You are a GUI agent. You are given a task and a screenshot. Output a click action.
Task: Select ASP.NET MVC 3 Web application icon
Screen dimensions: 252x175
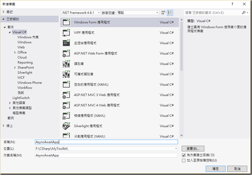[66, 95]
